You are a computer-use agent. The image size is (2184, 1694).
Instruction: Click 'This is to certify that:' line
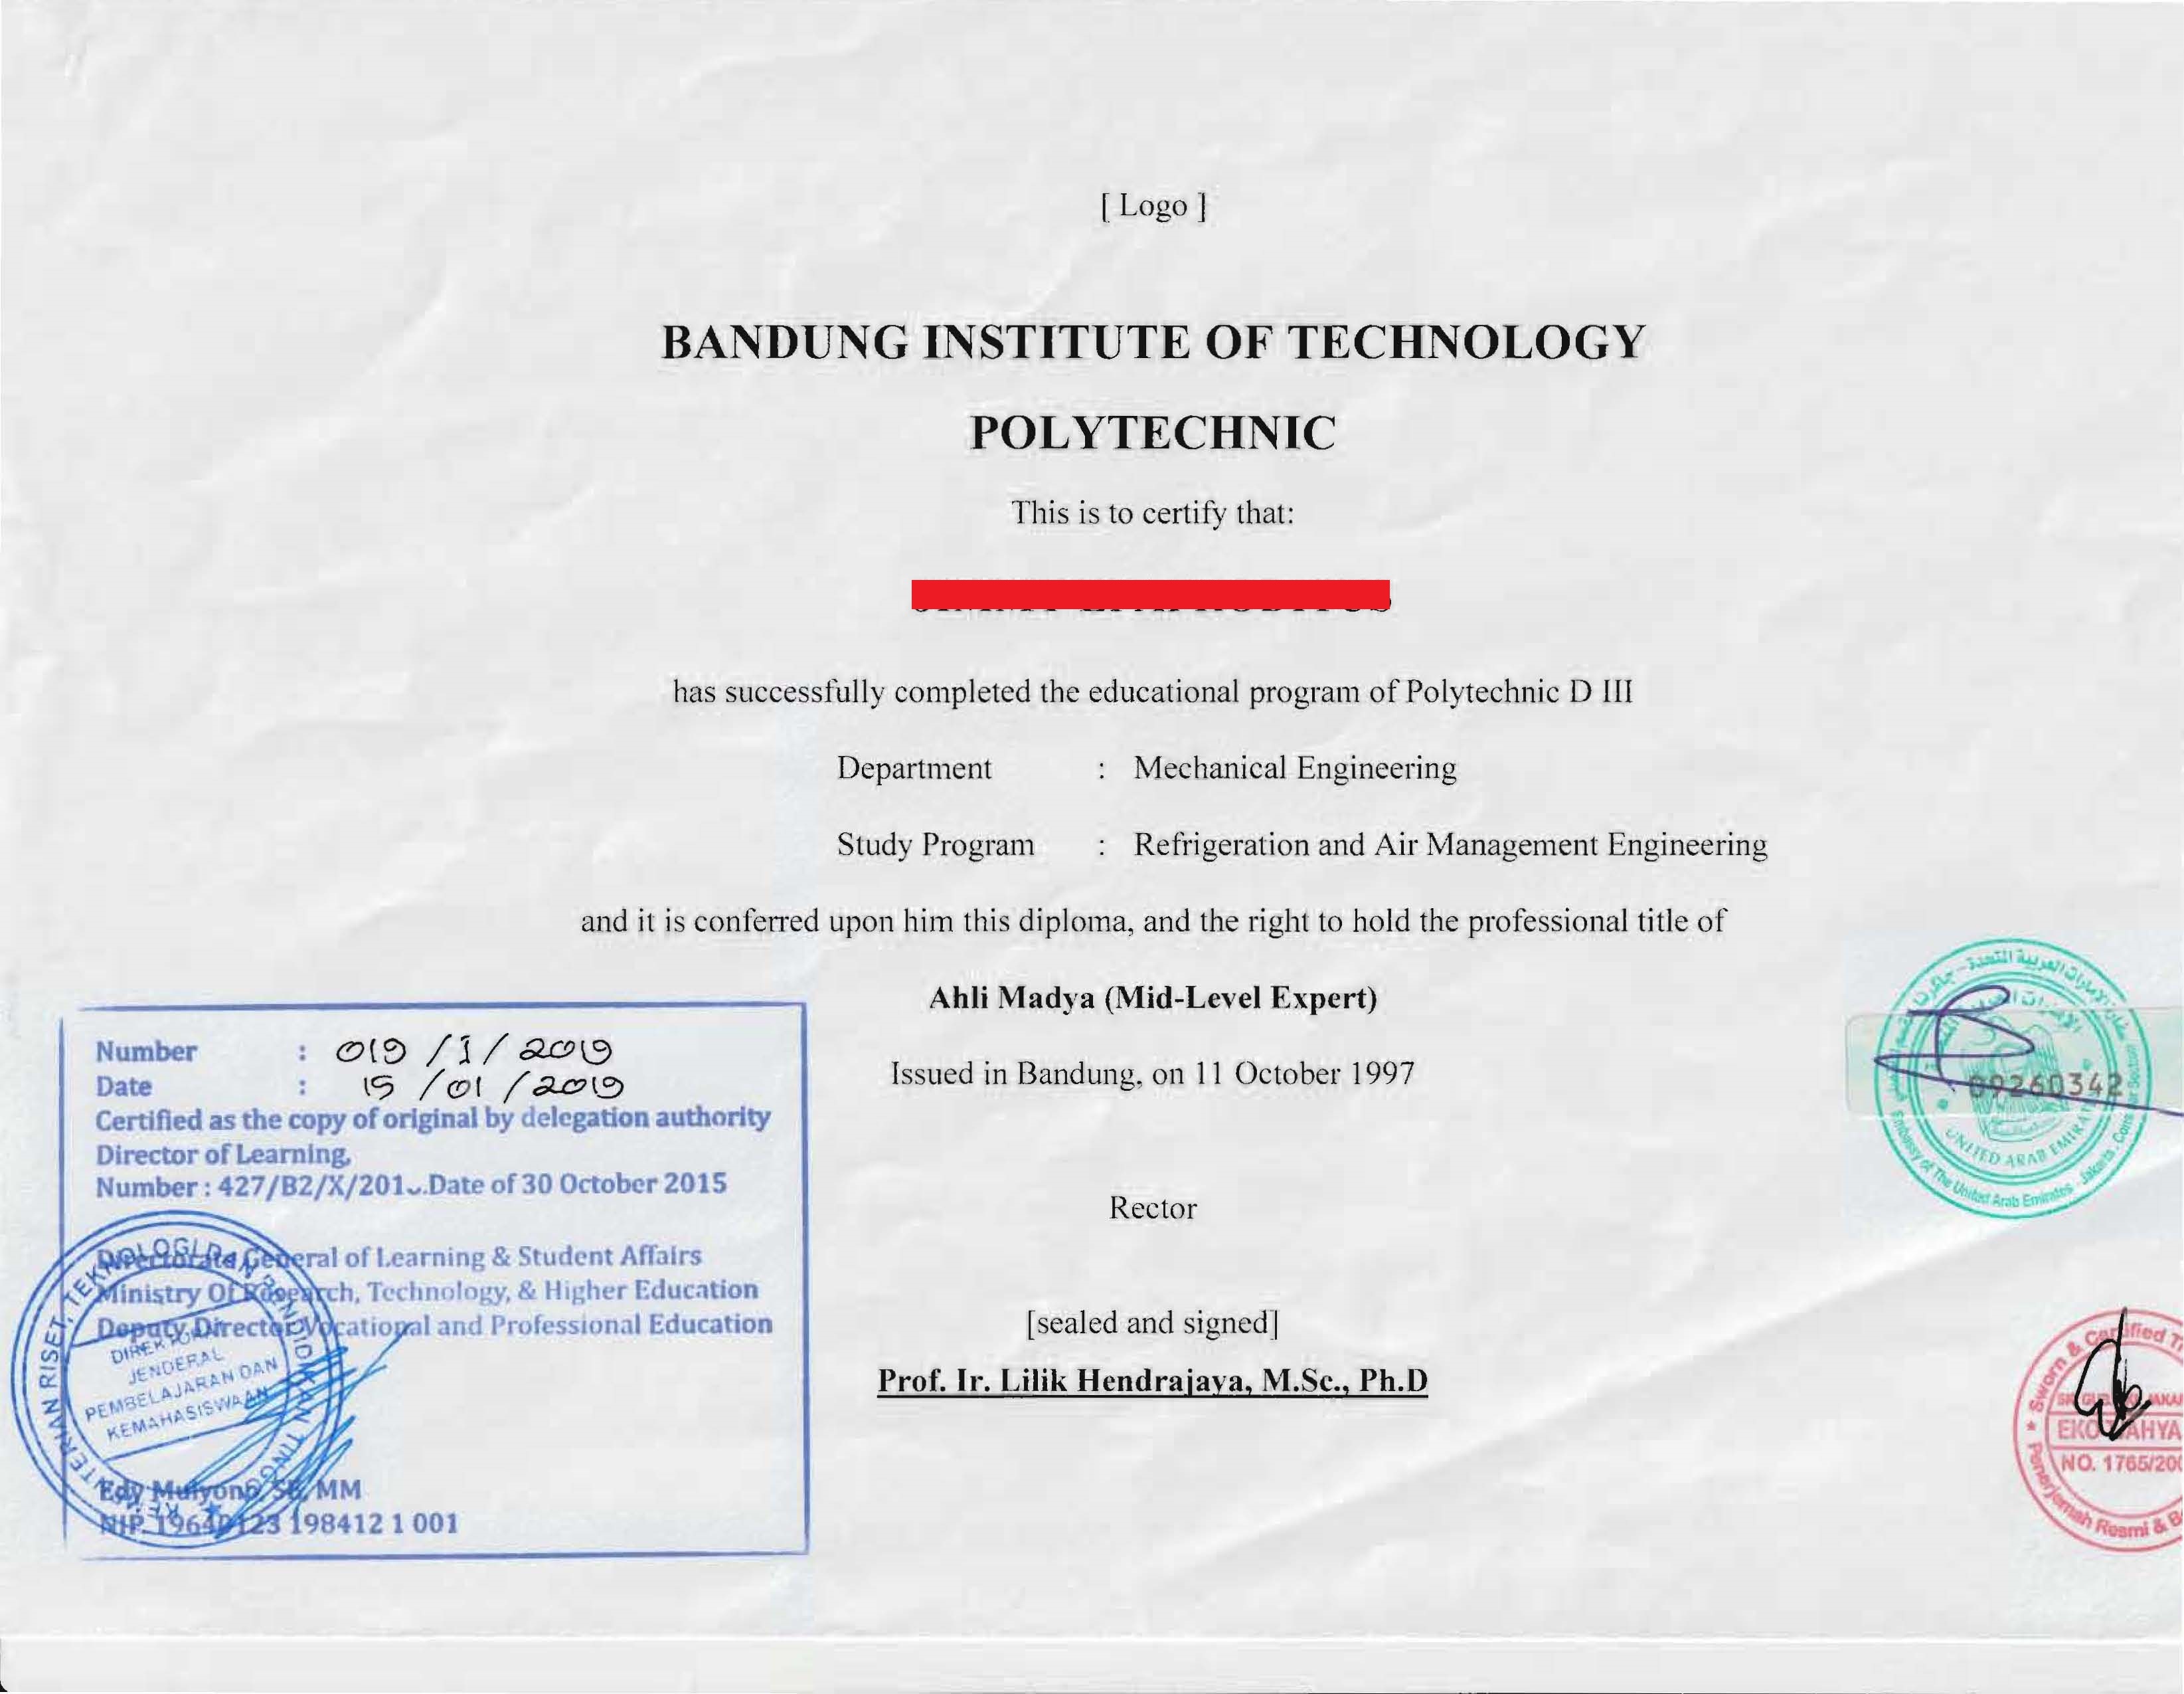click(x=1153, y=514)
